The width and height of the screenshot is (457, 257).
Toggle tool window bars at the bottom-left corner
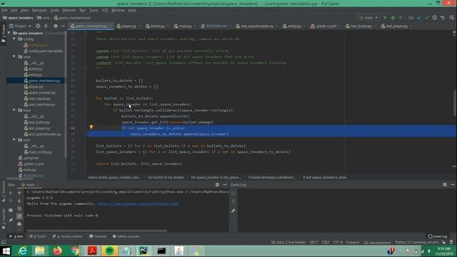coord(3,242)
